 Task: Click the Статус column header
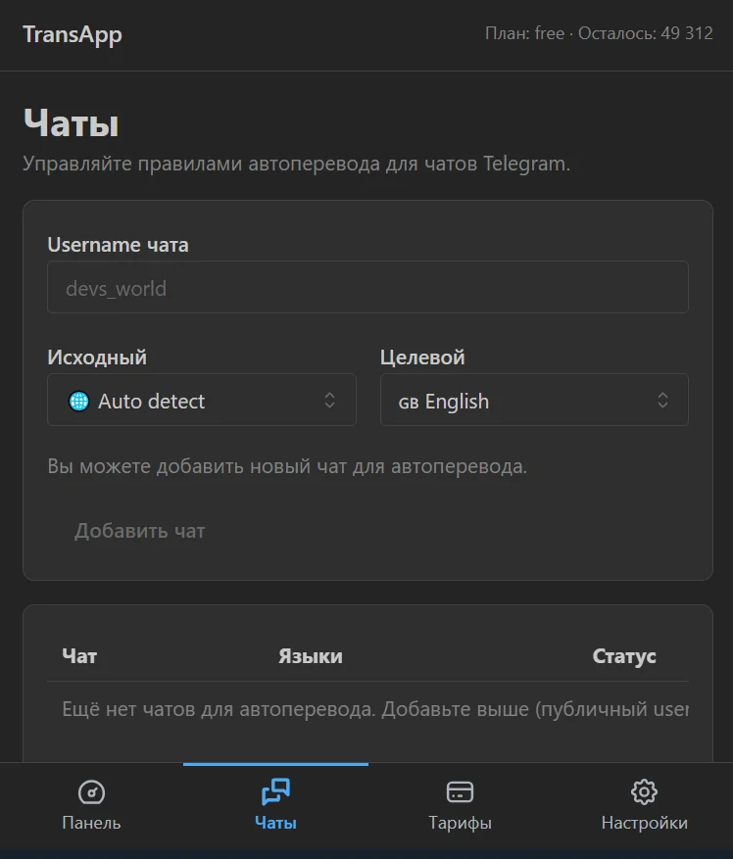pos(624,656)
